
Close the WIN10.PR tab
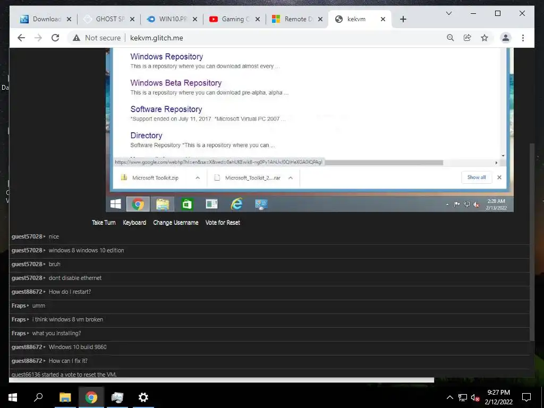tap(195, 19)
